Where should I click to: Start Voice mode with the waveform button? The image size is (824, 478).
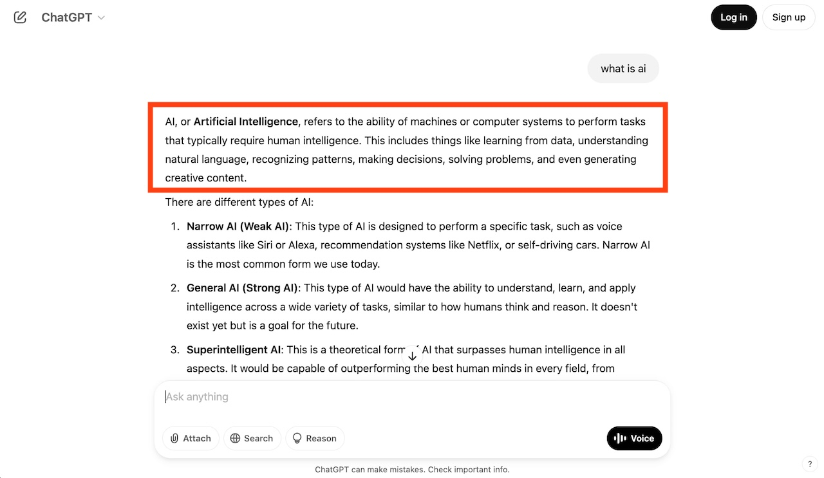click(x=634, y=438)
